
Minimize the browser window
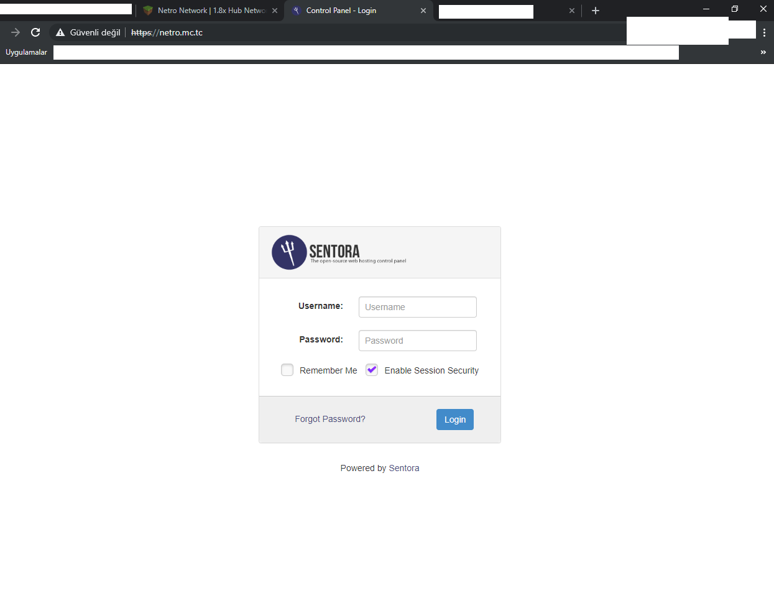(x=706, y=9)
